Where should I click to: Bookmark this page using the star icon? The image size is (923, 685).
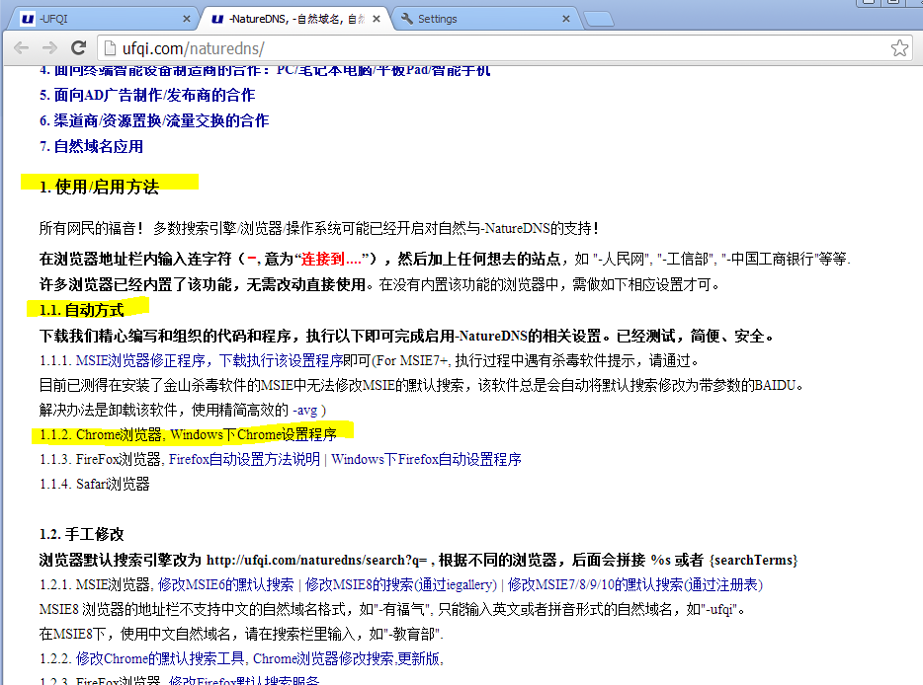tap(899, 46)
